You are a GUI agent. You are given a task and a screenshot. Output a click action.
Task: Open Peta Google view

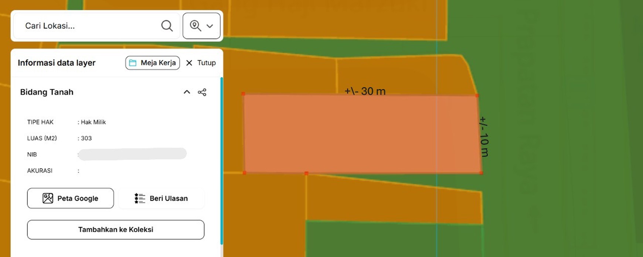coord(71,198)
